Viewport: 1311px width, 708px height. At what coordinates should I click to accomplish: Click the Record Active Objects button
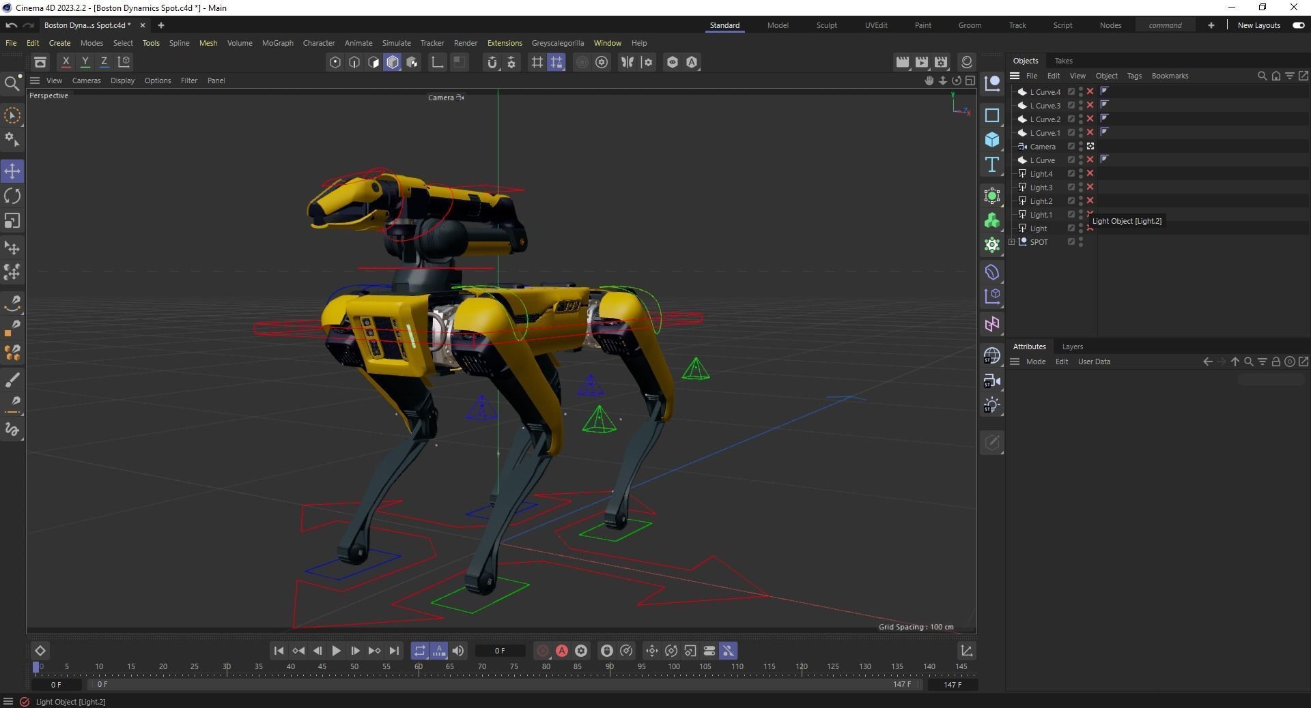click(x=543, y=651)
